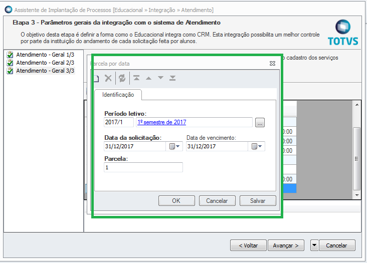
Task: Click the Data da solicitação date field
Action: [135, 146]
